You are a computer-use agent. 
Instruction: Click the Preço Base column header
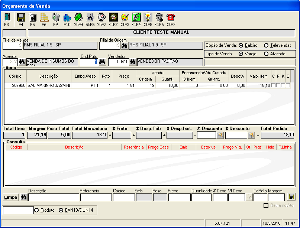point(158,147)
